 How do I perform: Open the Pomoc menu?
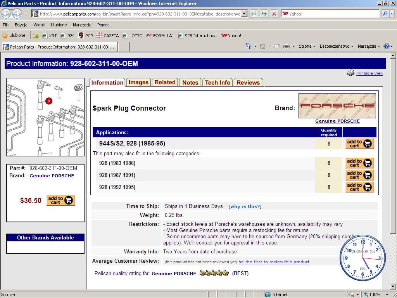coord(103,25)
